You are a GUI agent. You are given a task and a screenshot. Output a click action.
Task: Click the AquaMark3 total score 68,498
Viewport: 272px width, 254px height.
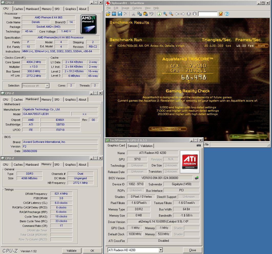194,77
